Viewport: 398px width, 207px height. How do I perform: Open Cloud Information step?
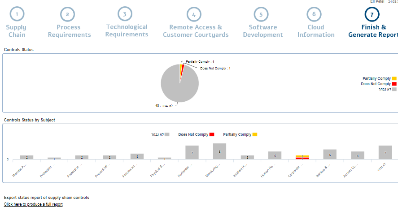[316, 31]
